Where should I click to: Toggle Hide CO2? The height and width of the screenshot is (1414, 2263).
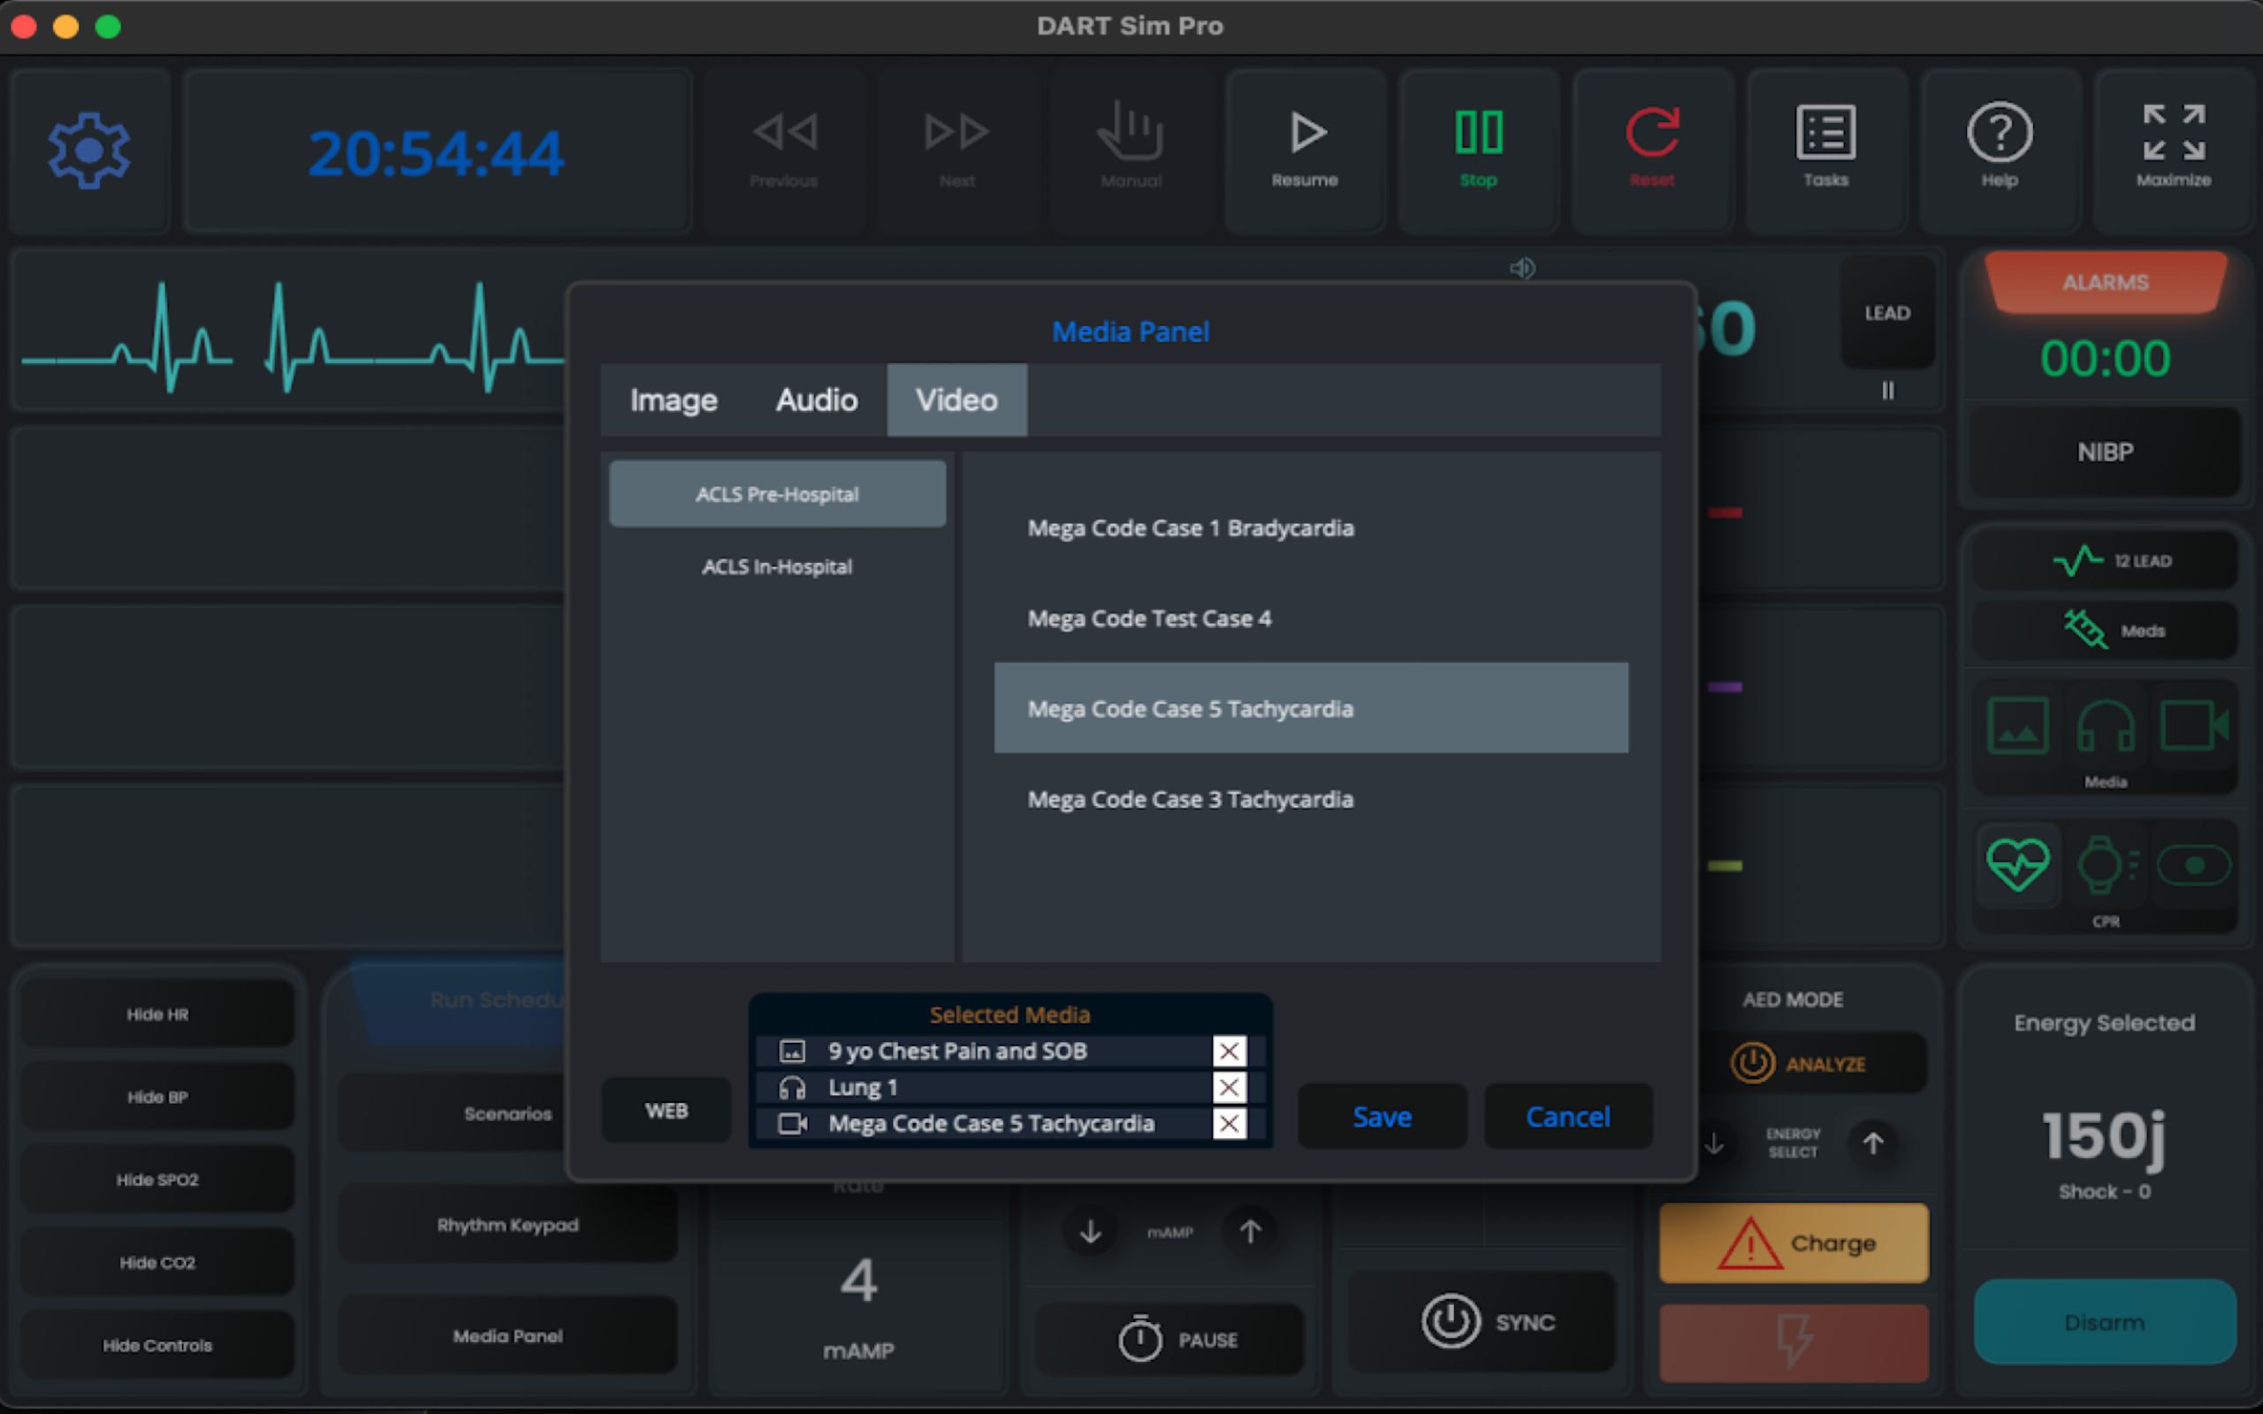click(157, 1263)
